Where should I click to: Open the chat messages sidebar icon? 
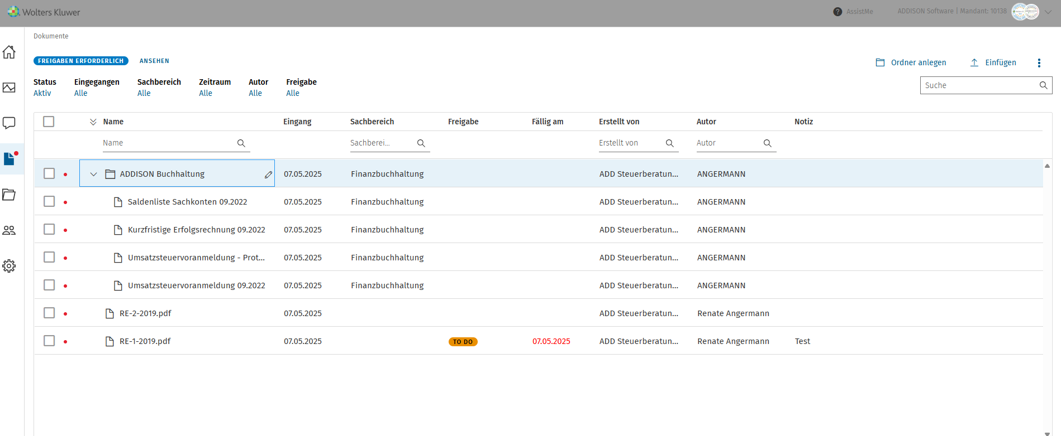tap(9, 123)
